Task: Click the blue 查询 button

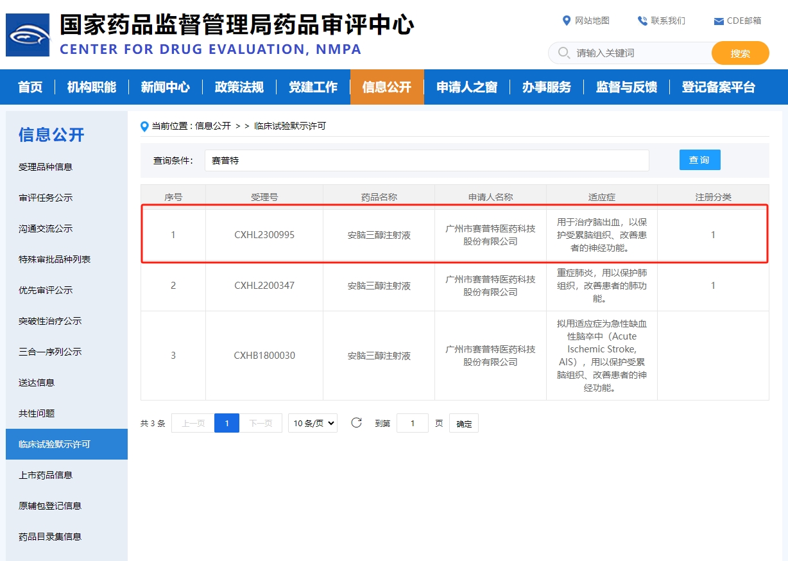Action: [x=699, y=160]
